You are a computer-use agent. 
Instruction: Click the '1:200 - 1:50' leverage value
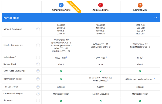point(100,58)
